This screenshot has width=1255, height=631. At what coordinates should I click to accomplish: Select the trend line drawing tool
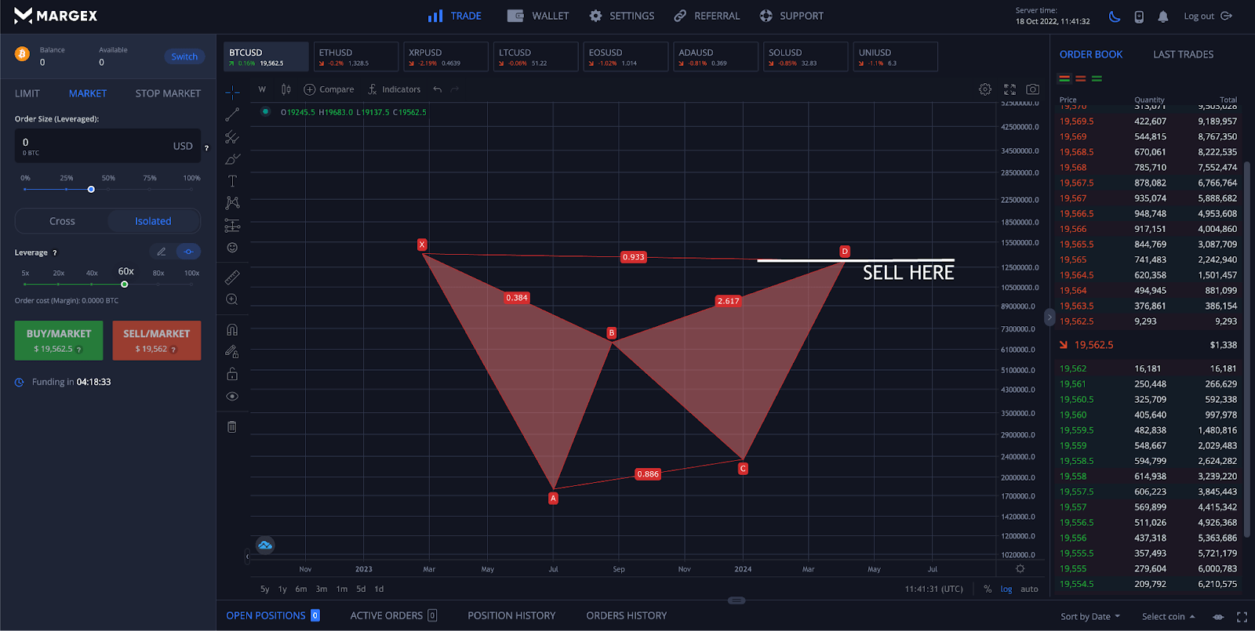click(232, 115)
